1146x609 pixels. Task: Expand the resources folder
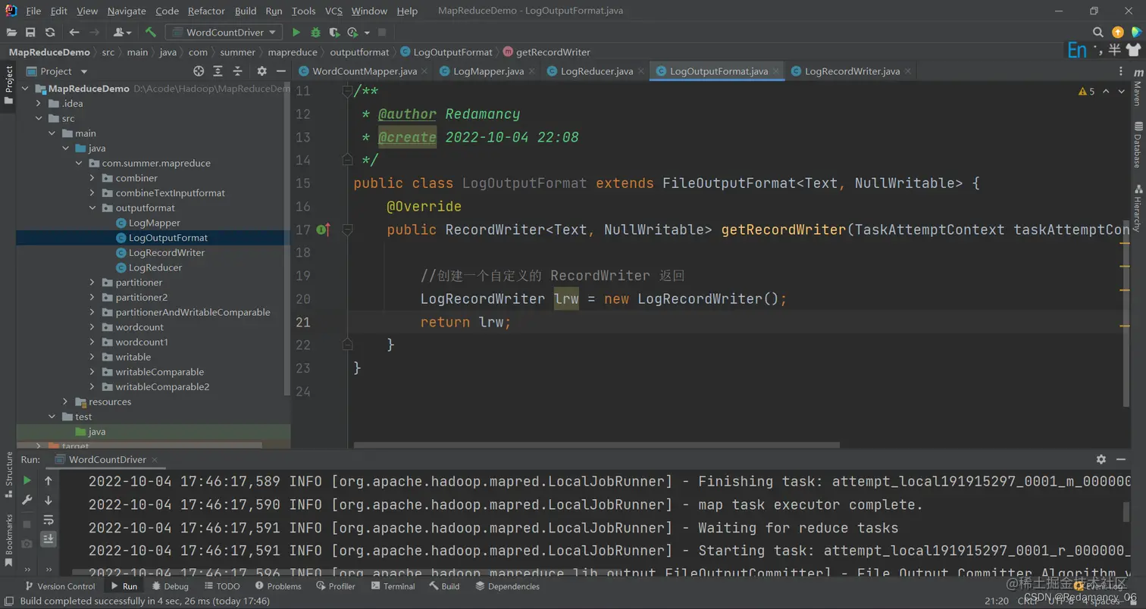pyautogui.click(x=65, y=402)
